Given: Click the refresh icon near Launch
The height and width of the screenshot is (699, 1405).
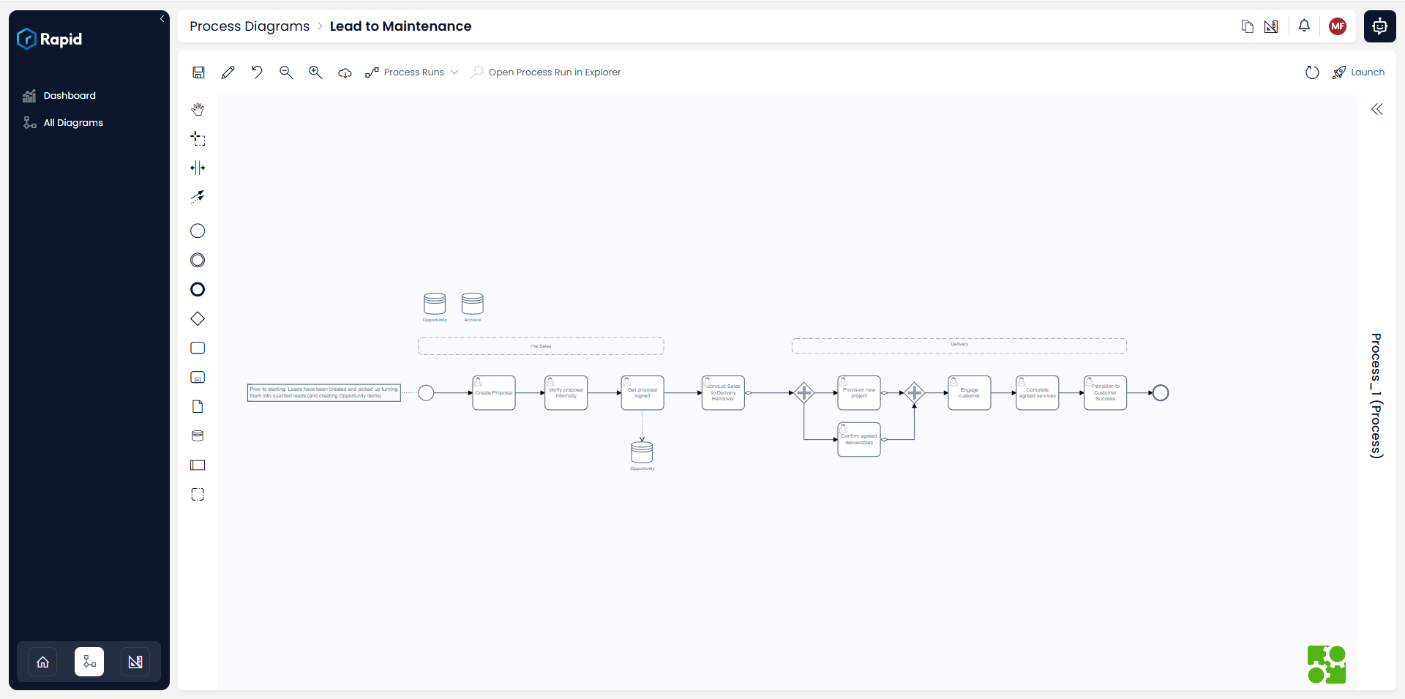Looking at the screenshot, I should [x=1312, y=72].
